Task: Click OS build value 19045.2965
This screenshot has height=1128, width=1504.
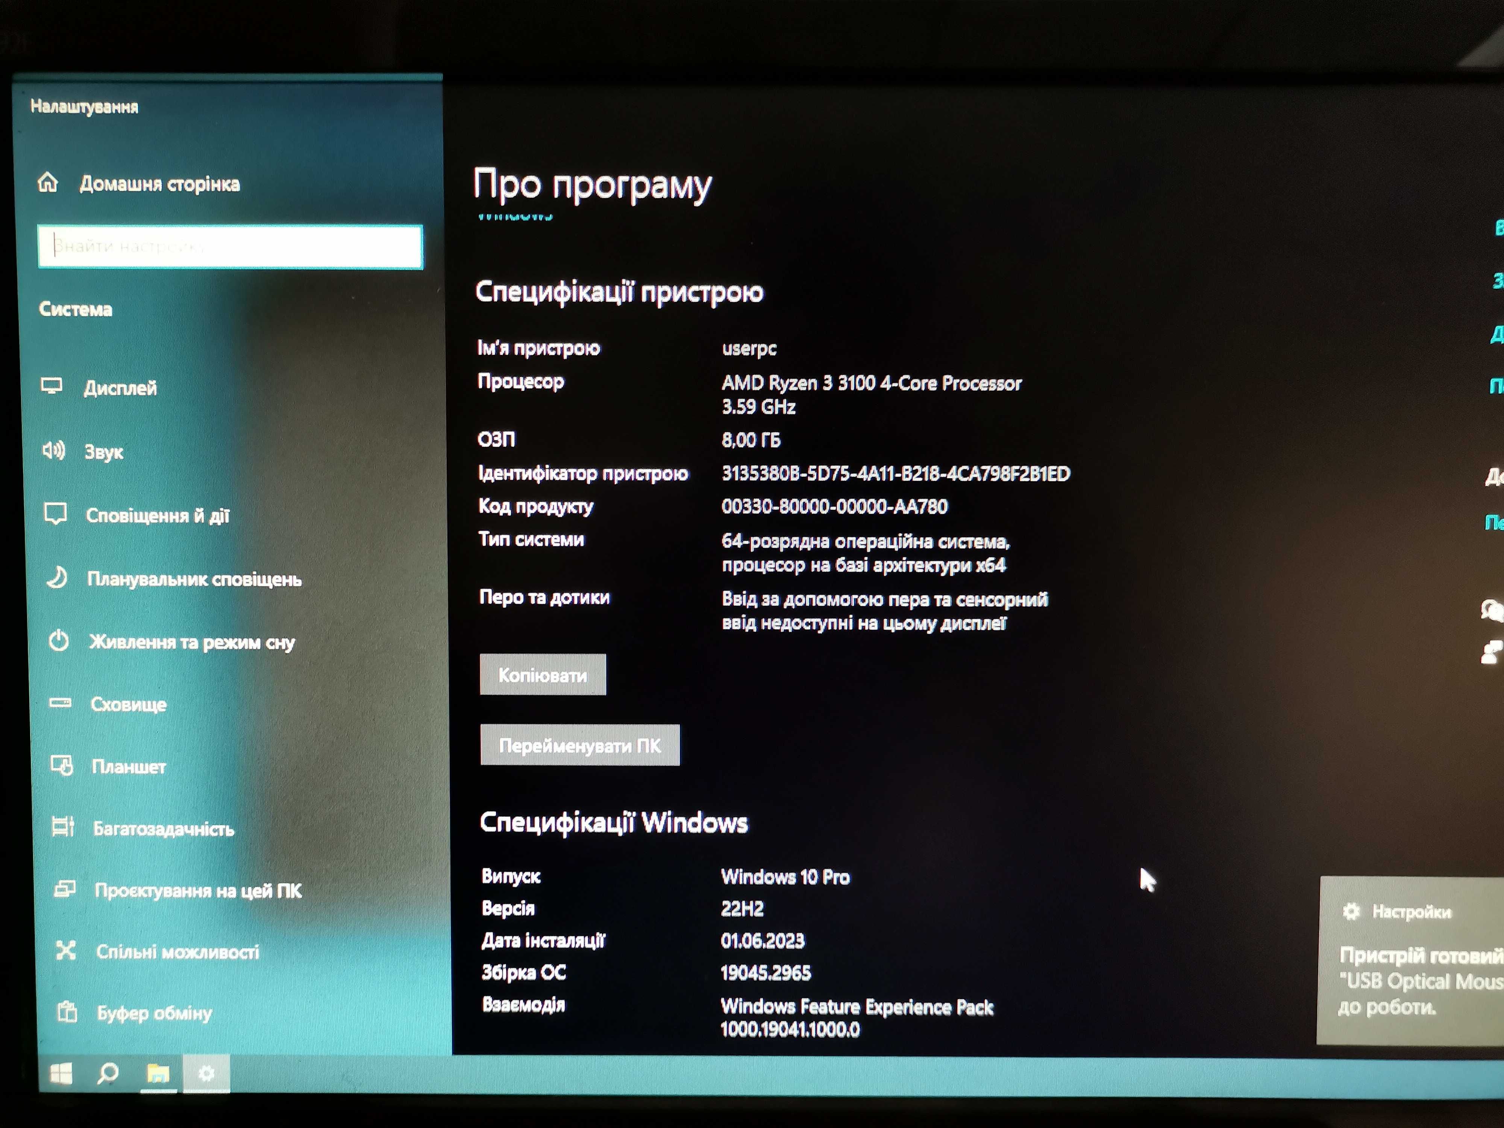Action: (x=766, y=972)
